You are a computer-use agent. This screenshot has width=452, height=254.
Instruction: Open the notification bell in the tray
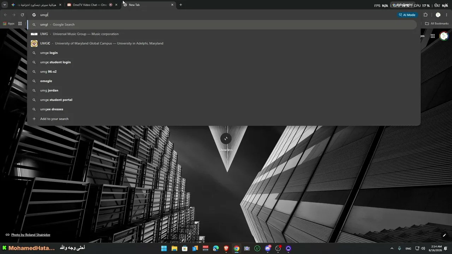pos(446,248)
